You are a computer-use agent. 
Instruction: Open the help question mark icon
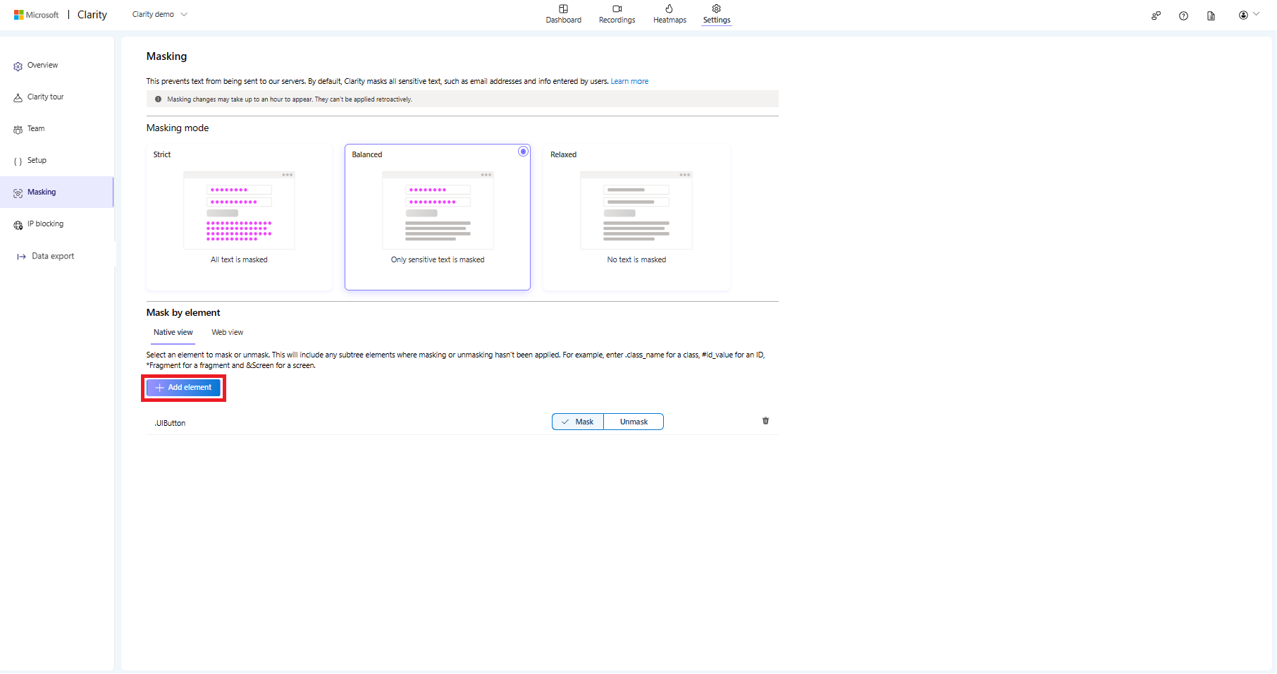(1183, 16)
